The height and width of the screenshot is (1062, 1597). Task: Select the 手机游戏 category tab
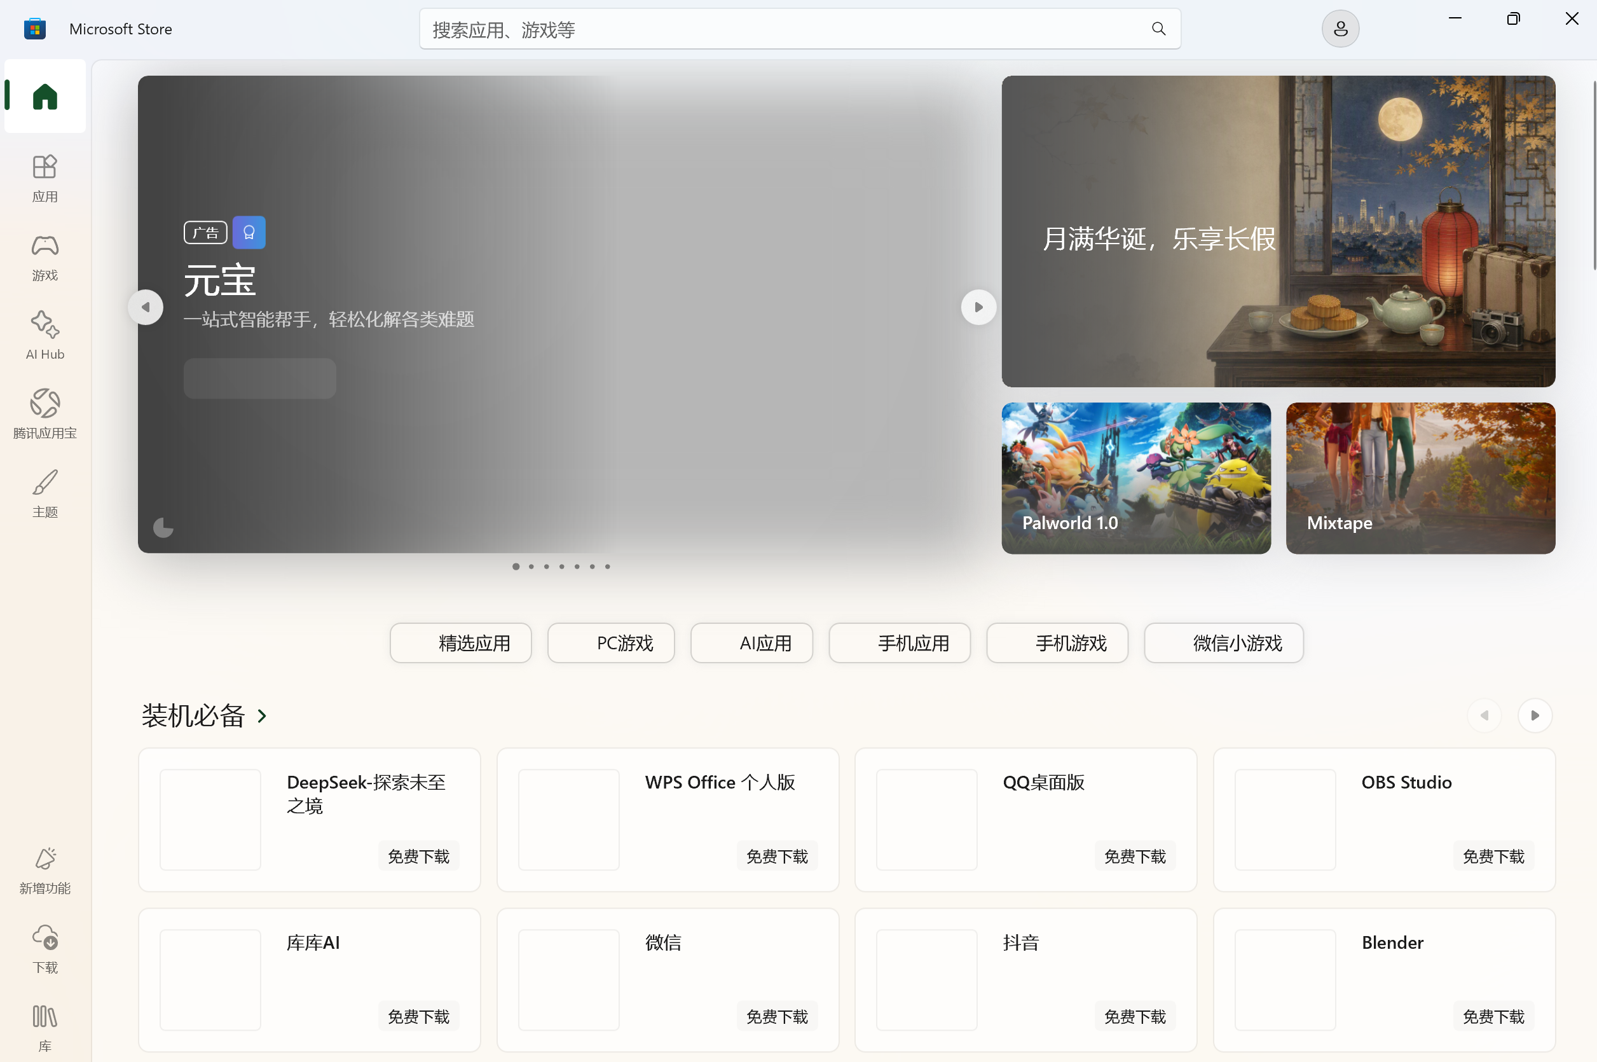tap(1057, 644)
